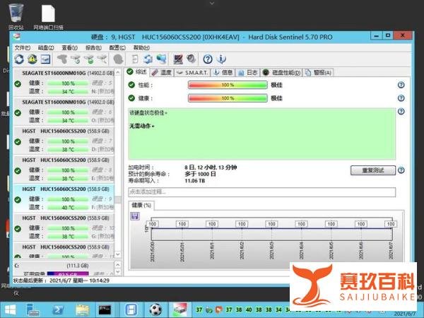The image size is (424, 318).
Task: Open the 帮助 menu
Action: tap(141, 48)
